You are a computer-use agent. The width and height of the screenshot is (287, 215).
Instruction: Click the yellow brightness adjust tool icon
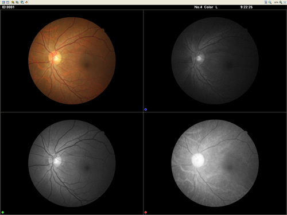click(x=13, y=2)
